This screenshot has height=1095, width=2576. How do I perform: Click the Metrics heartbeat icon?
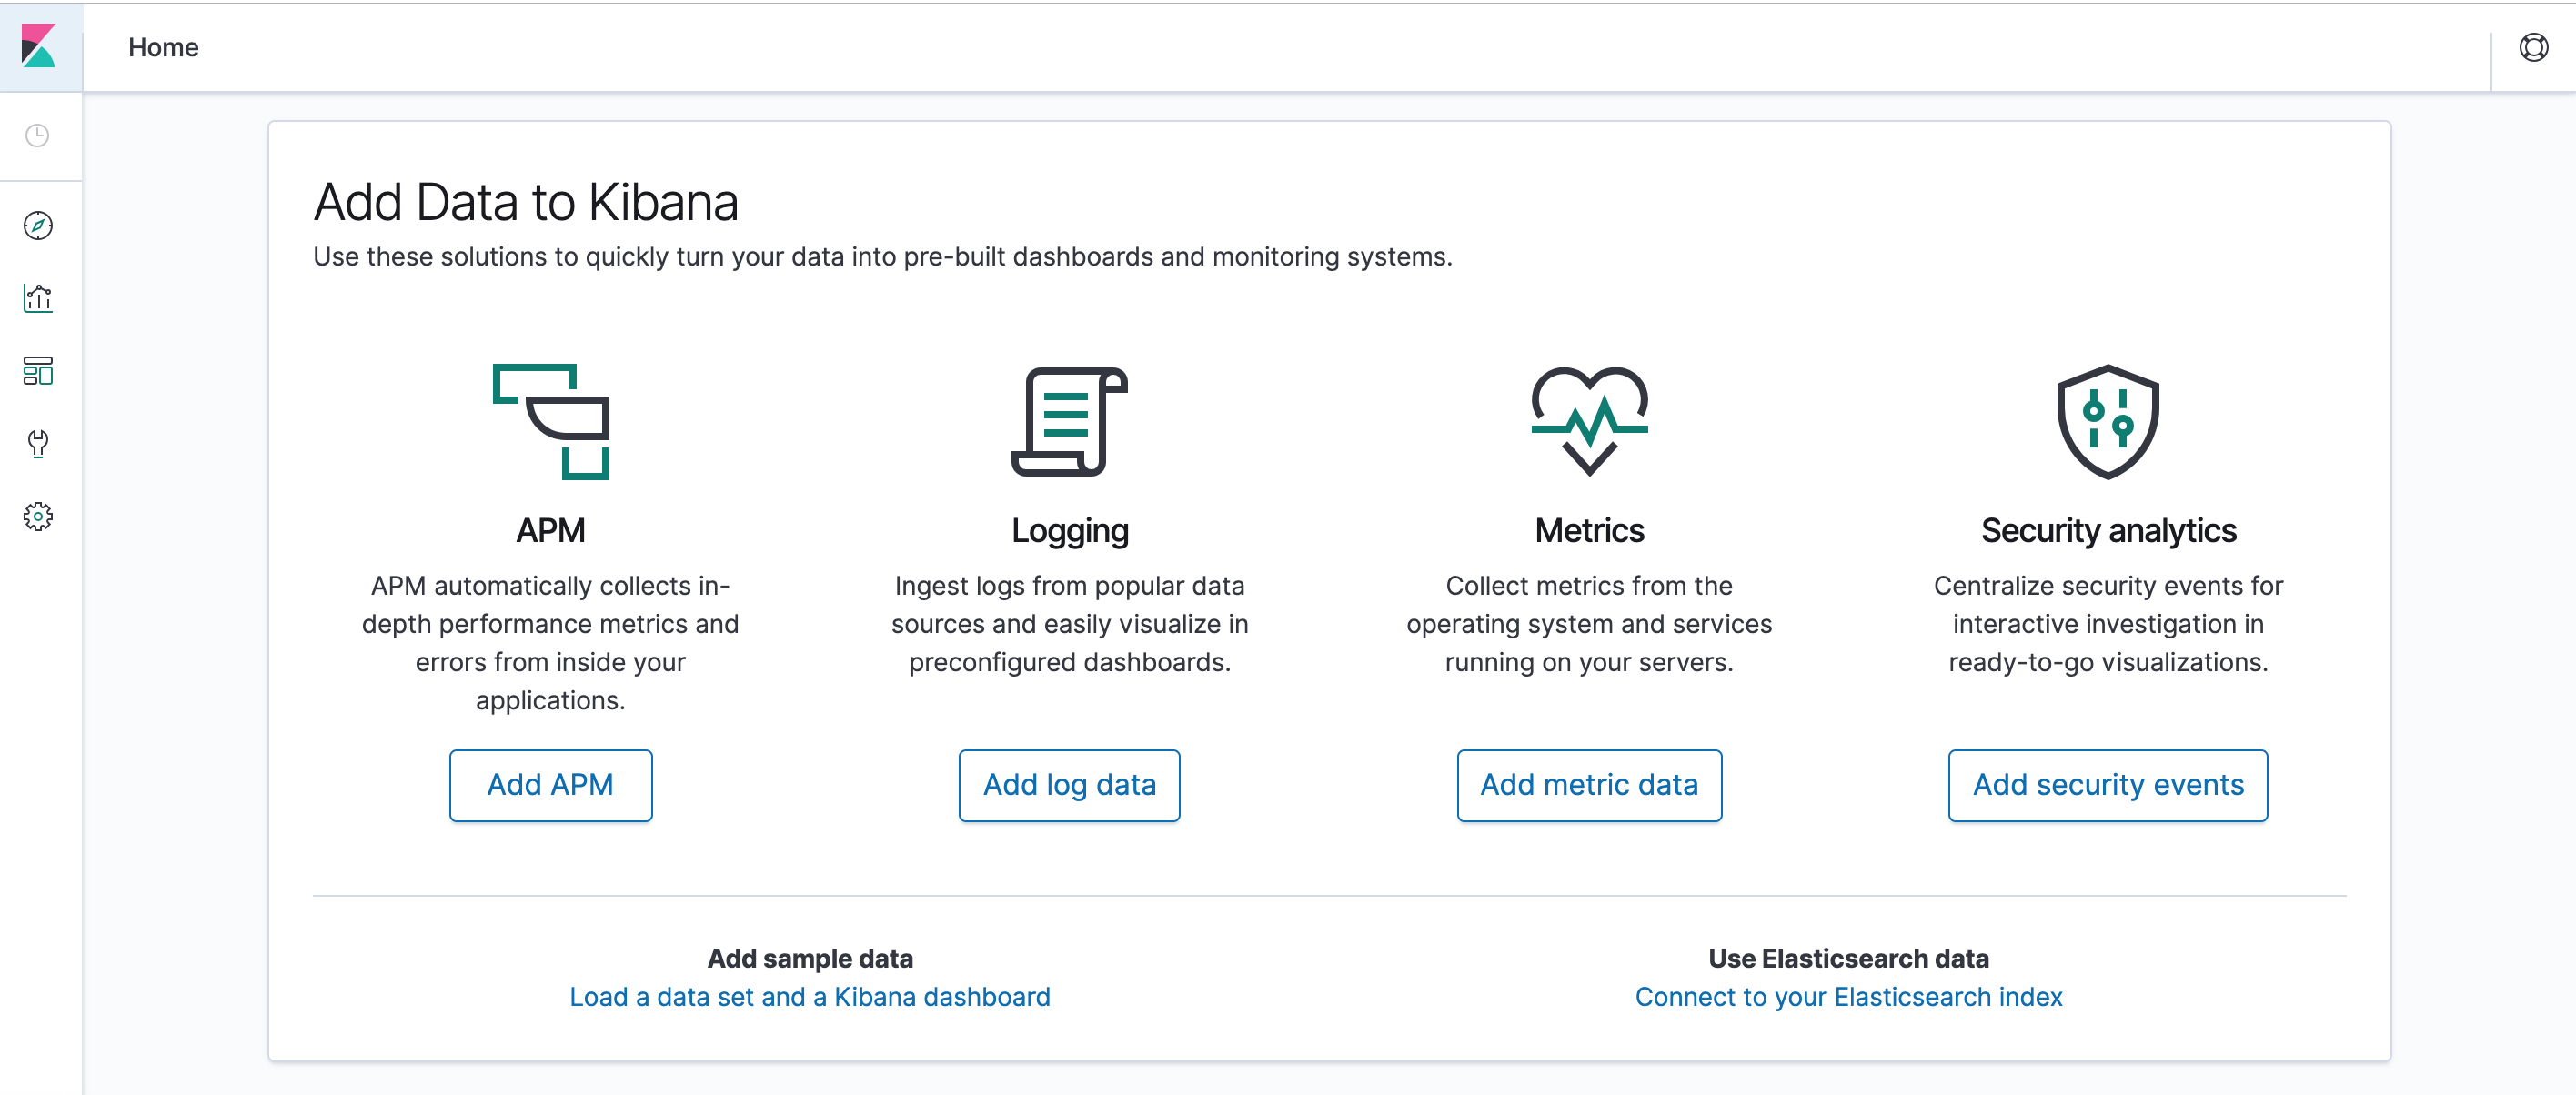coord(1589,421)
